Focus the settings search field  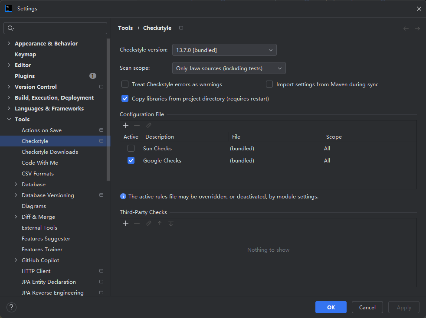pos(55,28)
